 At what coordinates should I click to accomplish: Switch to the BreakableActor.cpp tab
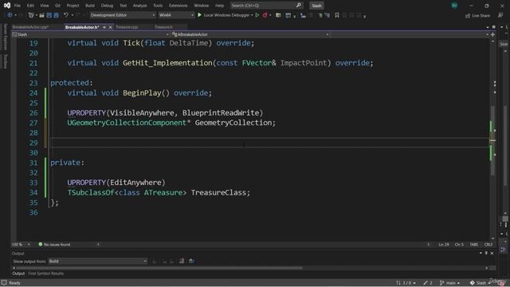[x=30, y=27]
